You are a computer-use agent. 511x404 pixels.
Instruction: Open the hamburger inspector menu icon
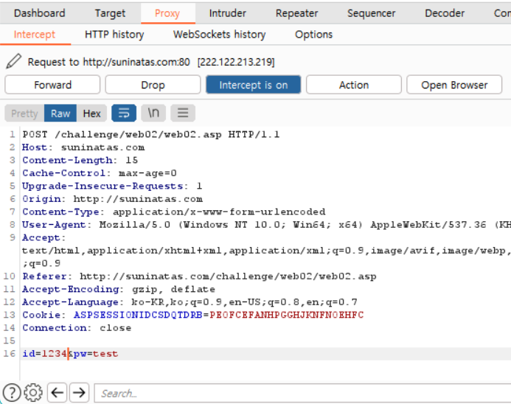pos(183,113)
